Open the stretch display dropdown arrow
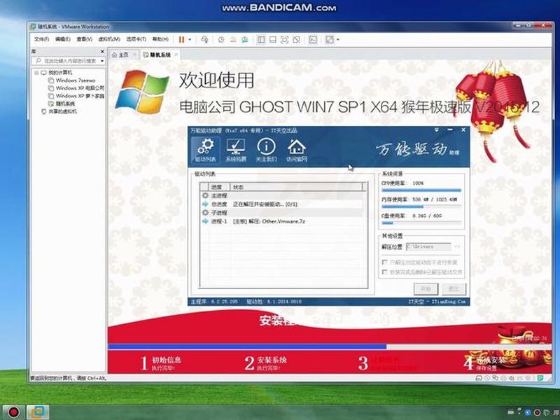 coord(338,40)
